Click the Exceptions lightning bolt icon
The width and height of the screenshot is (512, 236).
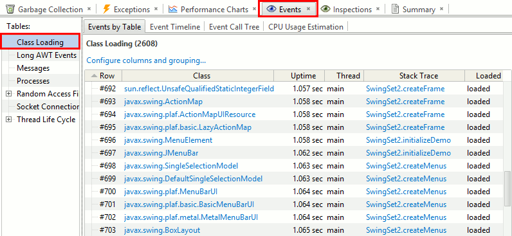pyautogui.click(x=106, y=9)
